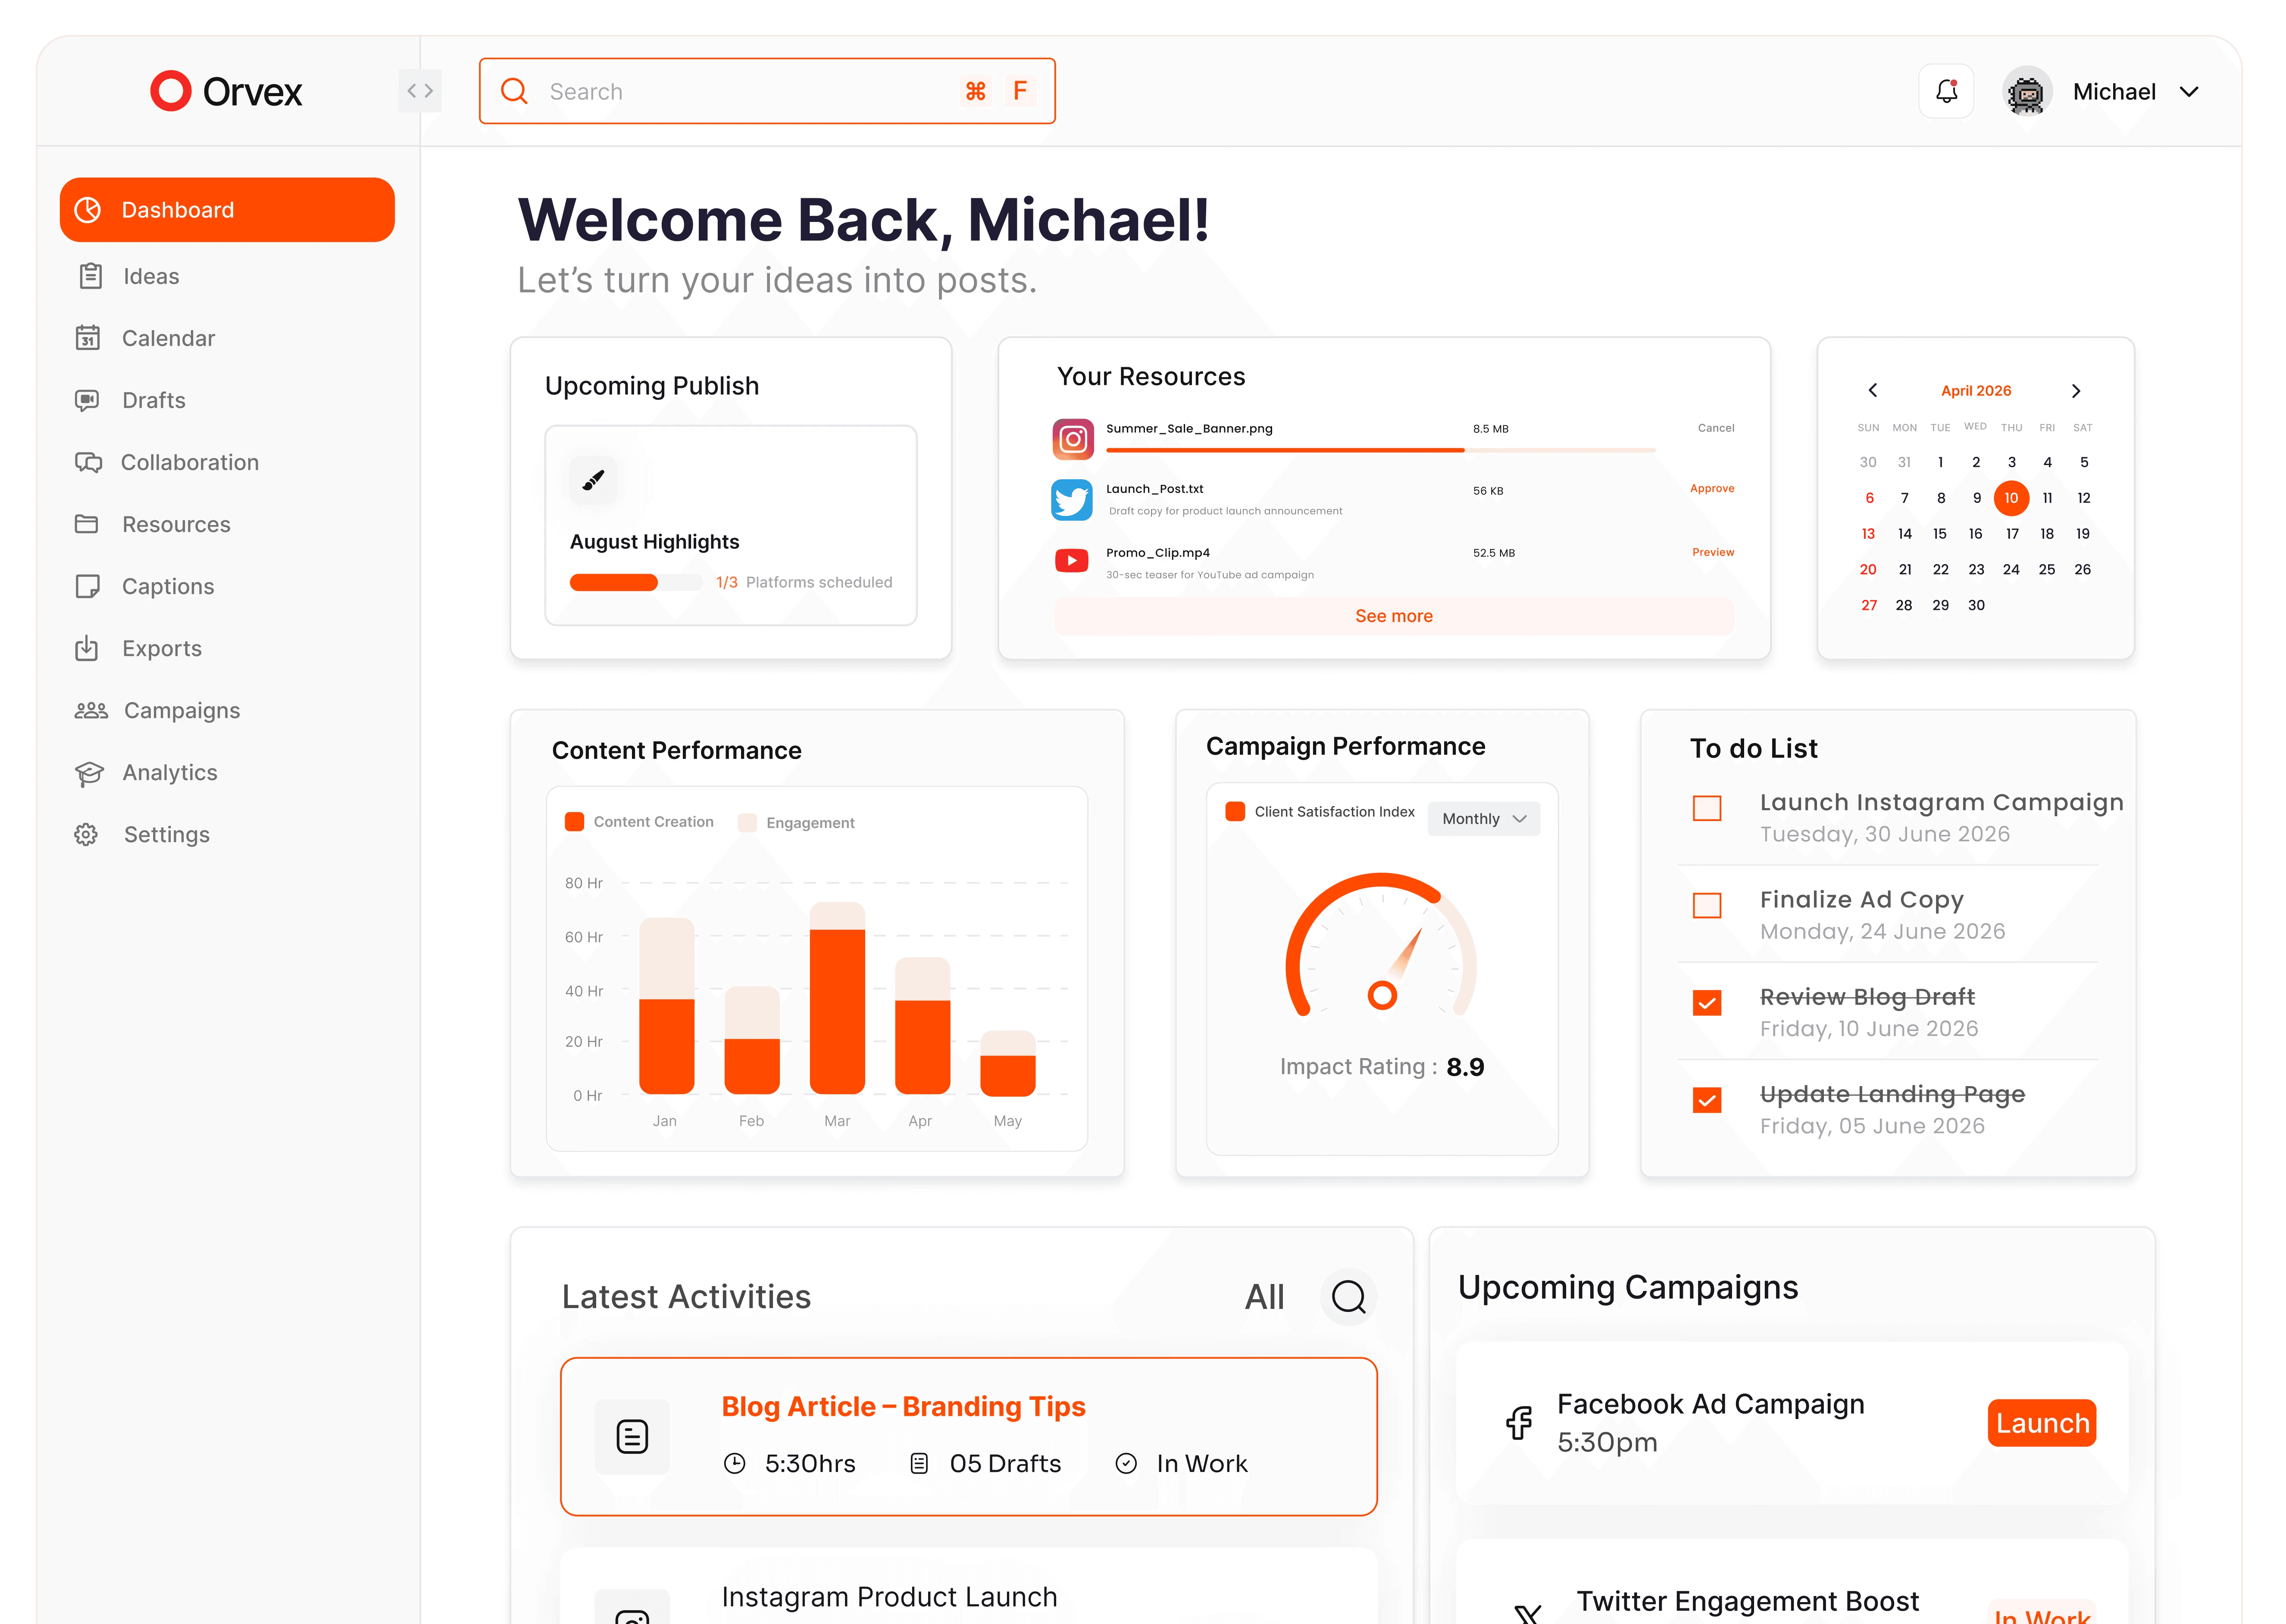Click the Search input field
This screenshot has height=1624, width=2286.
pyautogui.click(x=767, y=91)
